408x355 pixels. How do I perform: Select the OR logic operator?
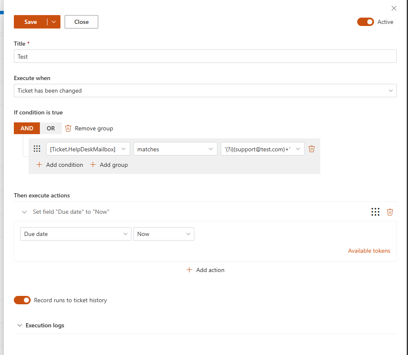[51, 128]
